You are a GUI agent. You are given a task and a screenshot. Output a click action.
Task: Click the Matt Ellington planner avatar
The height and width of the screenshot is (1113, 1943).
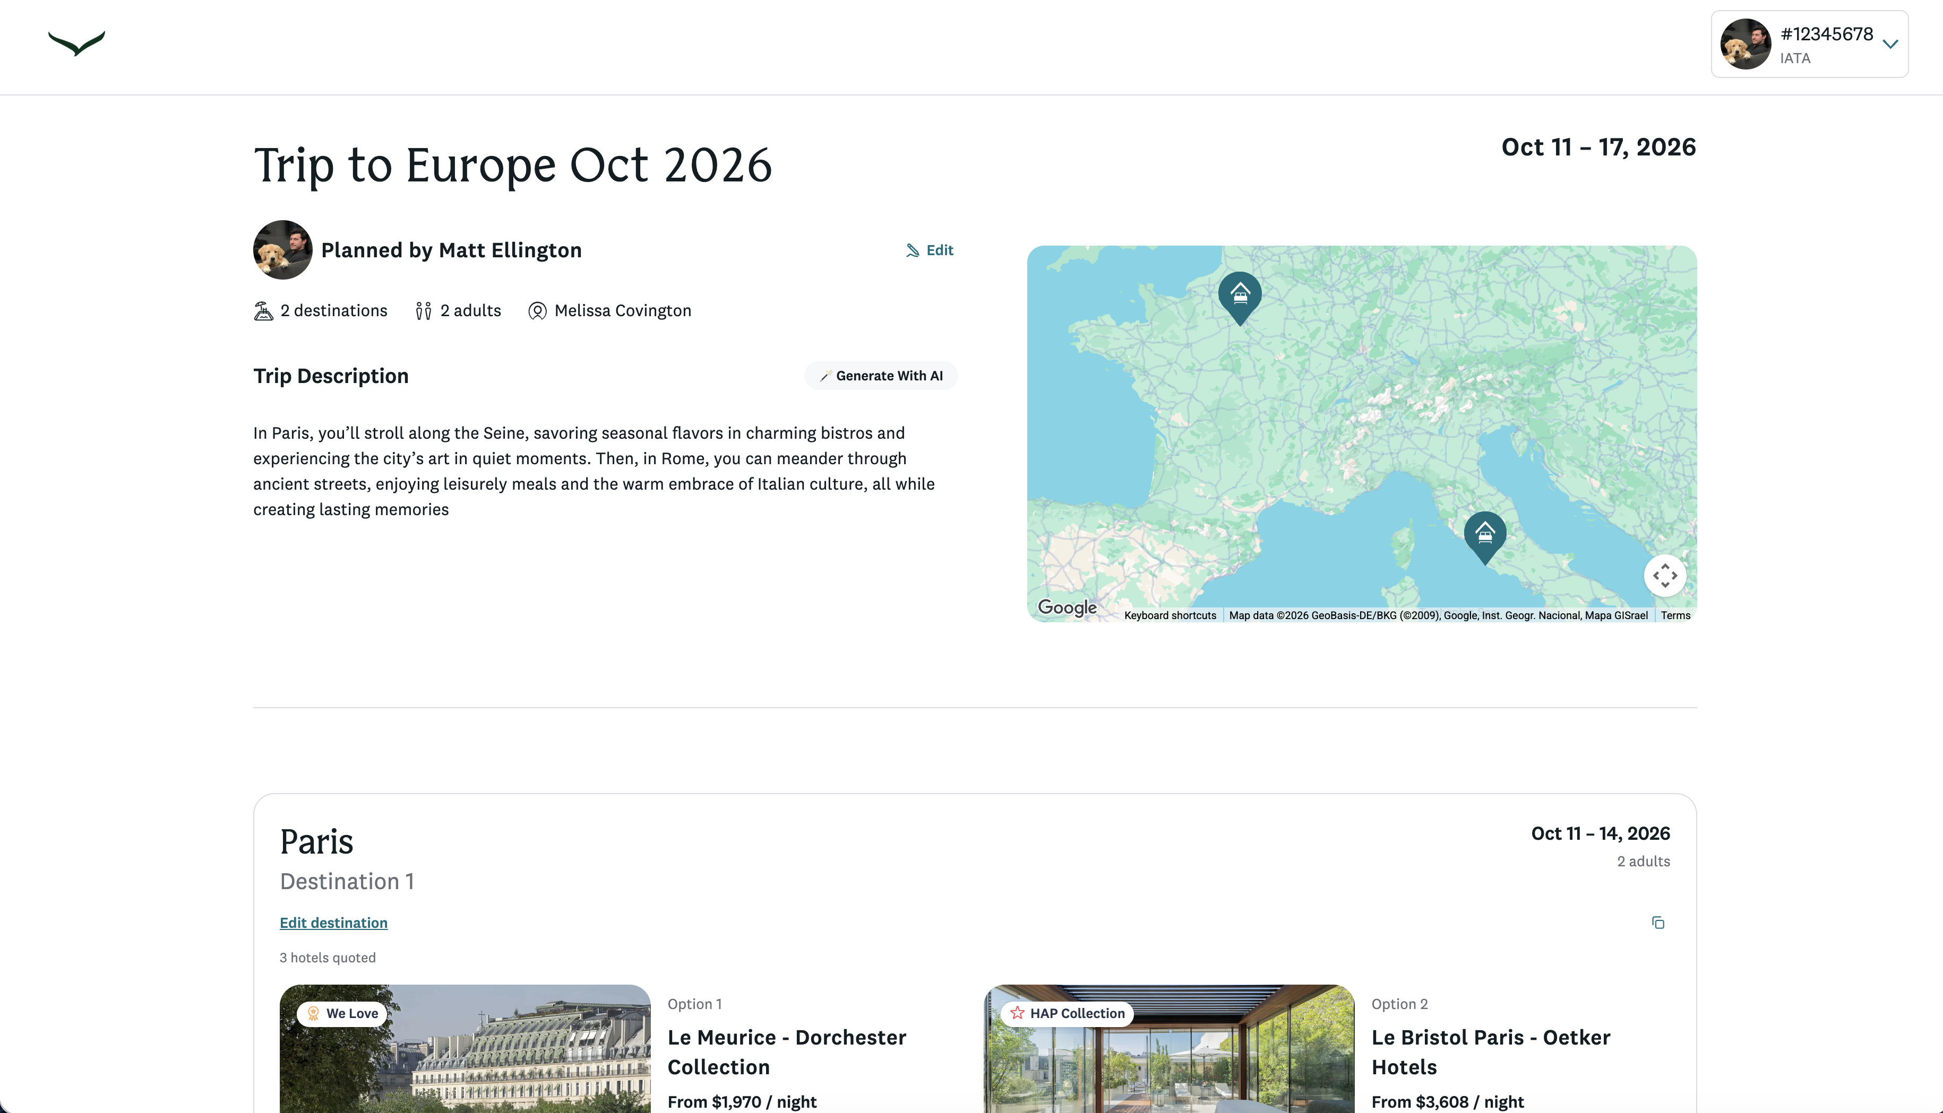(x=282, y=250)
